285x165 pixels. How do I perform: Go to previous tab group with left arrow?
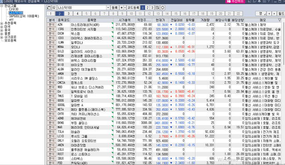[269, 14]
